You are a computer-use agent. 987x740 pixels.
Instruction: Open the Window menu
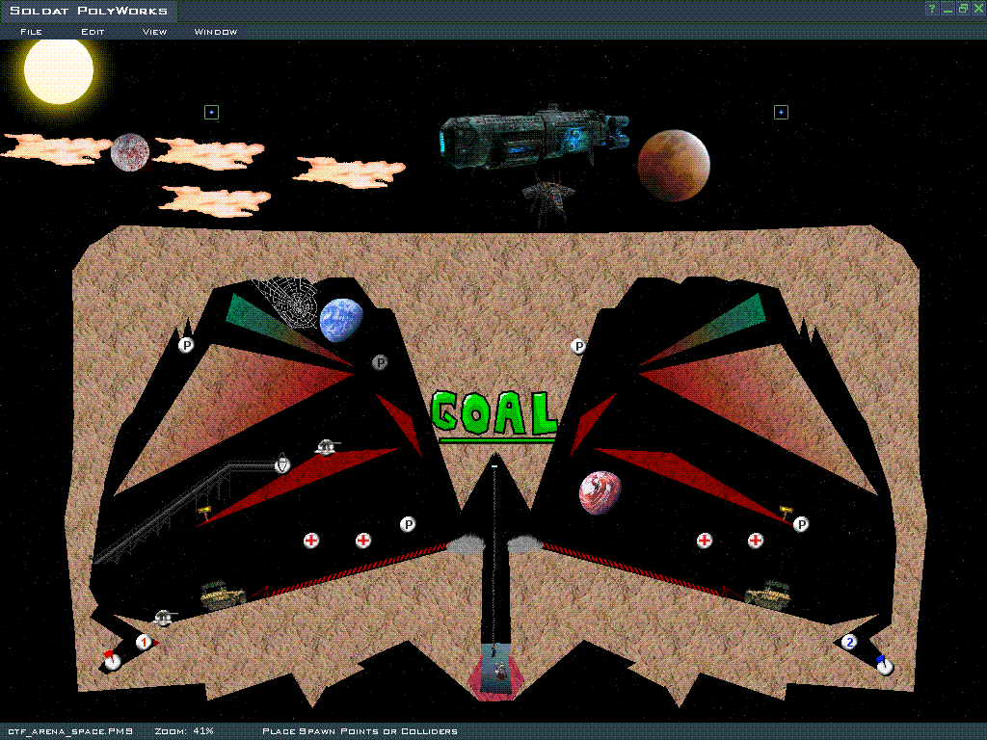(x=216, y=32)
